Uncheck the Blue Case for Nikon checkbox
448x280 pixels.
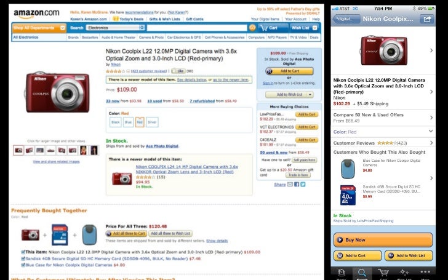point(23,265)
